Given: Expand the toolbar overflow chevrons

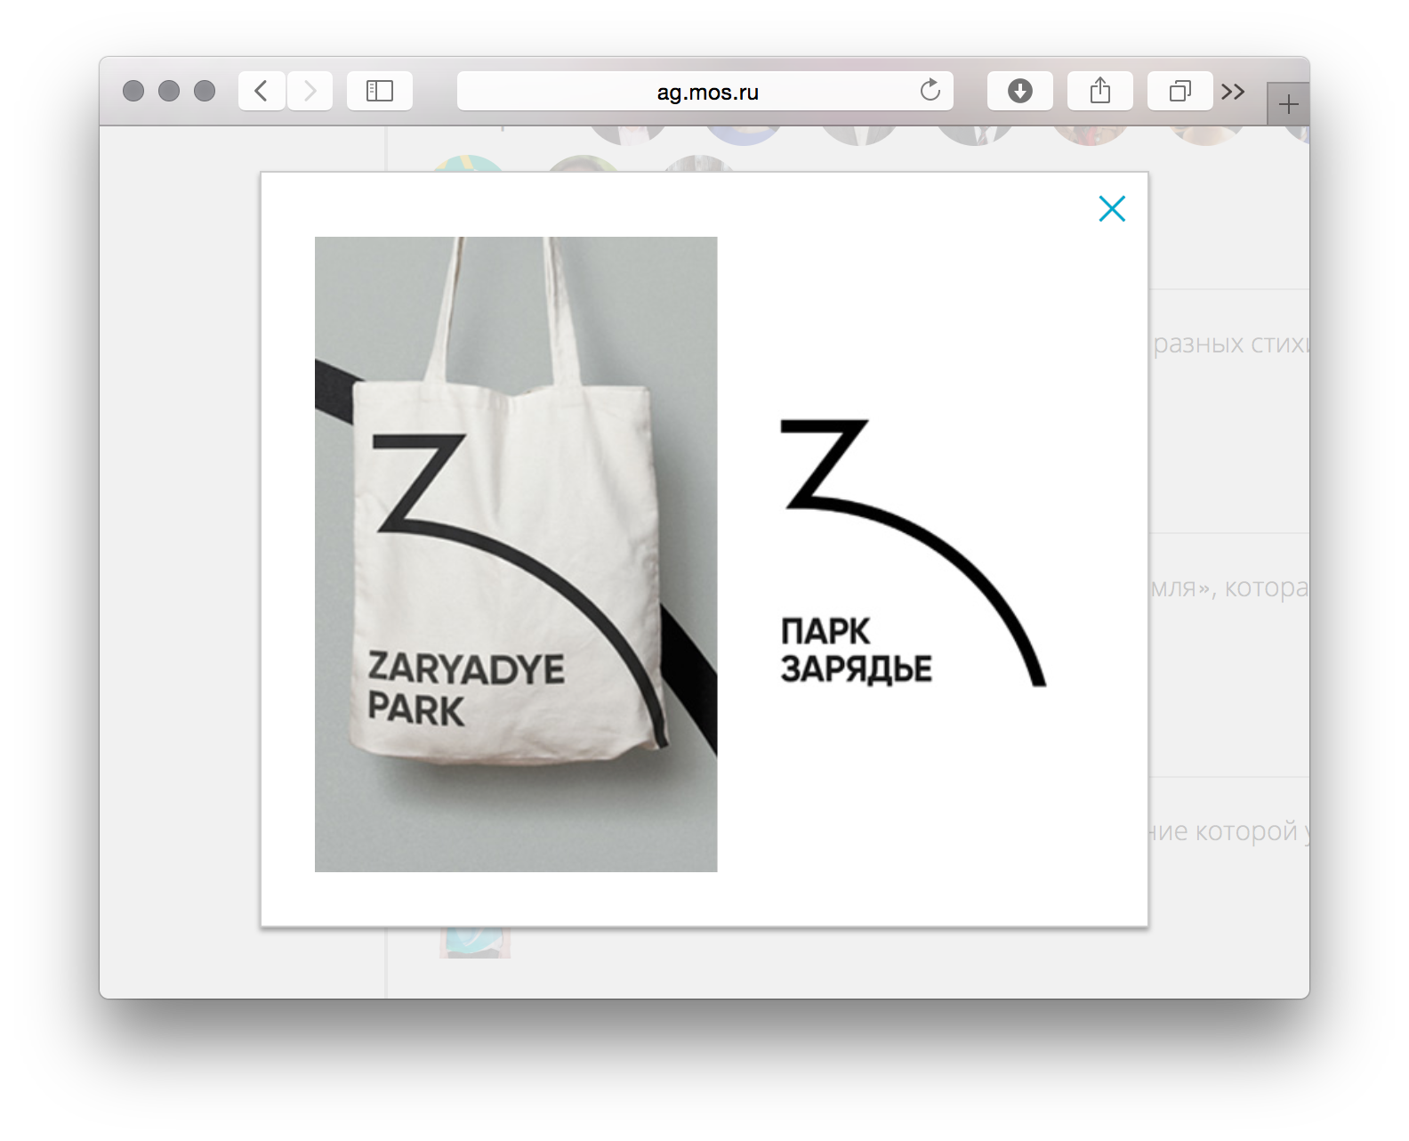Looking at the screenshot, I should tap(1233, 91).
